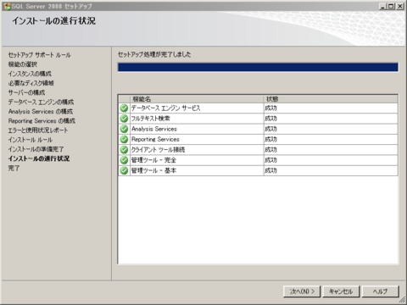Click the SQL Server setup title bar icon

click(8, 6)
